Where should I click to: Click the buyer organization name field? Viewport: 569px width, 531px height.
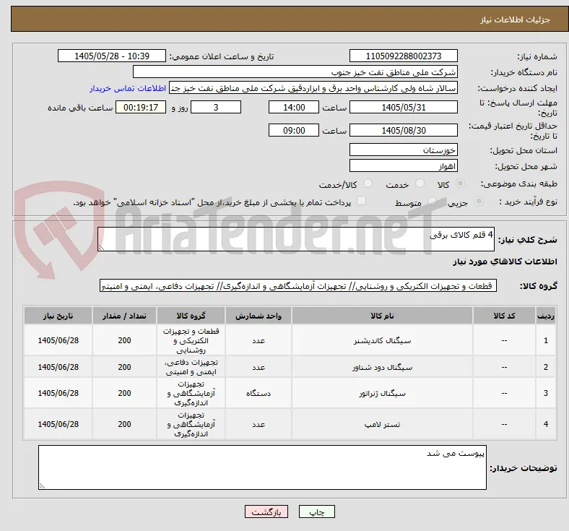(295, 72)
